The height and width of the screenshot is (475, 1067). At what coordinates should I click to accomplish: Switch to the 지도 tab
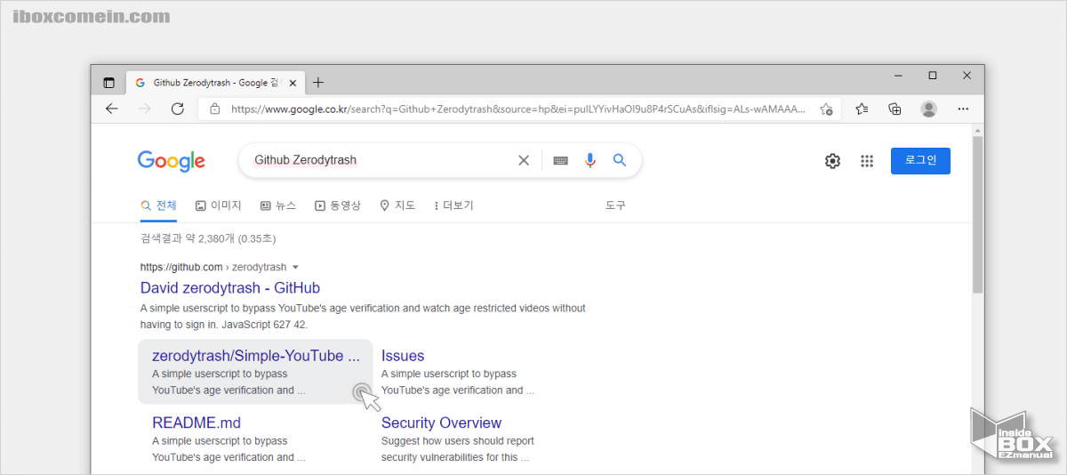(x=397, y=205)
